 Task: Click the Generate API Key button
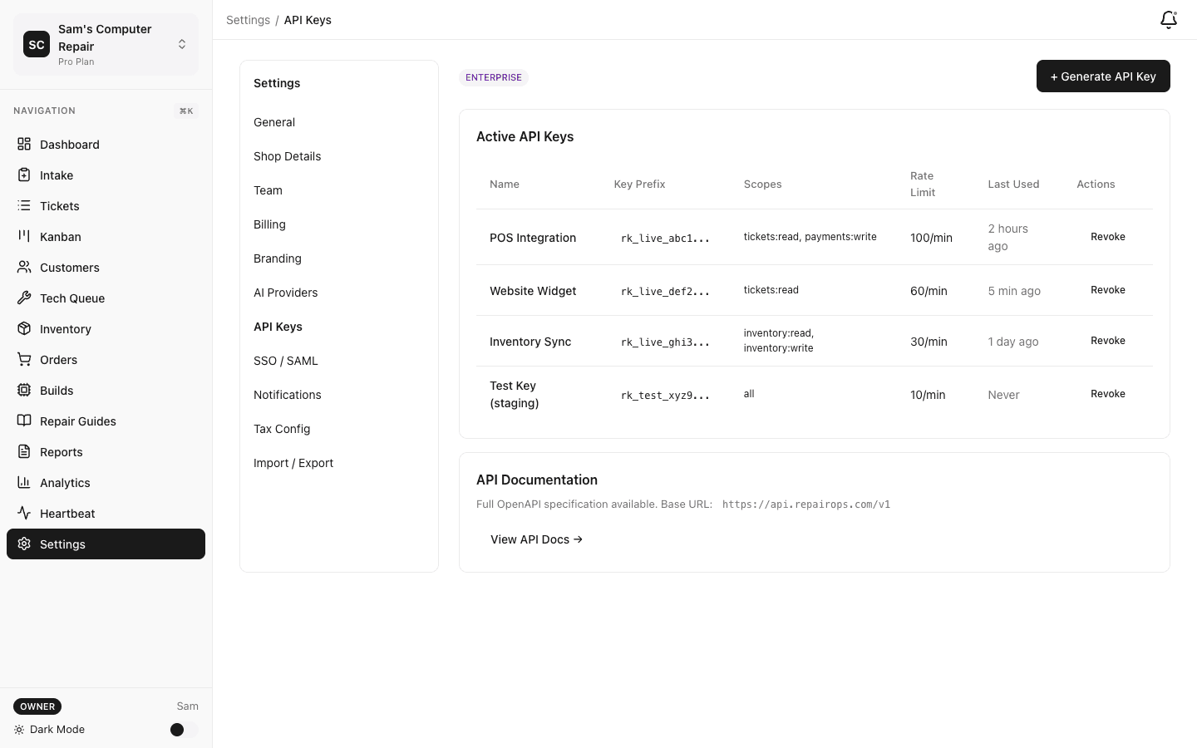pyautogui.click(x=1103, y=76)
